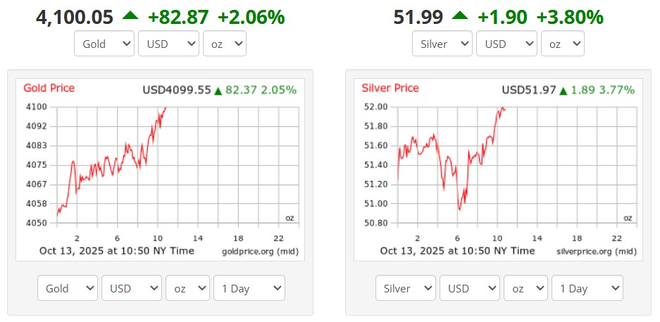Expand the oz dropdown below silver chart

525,288
